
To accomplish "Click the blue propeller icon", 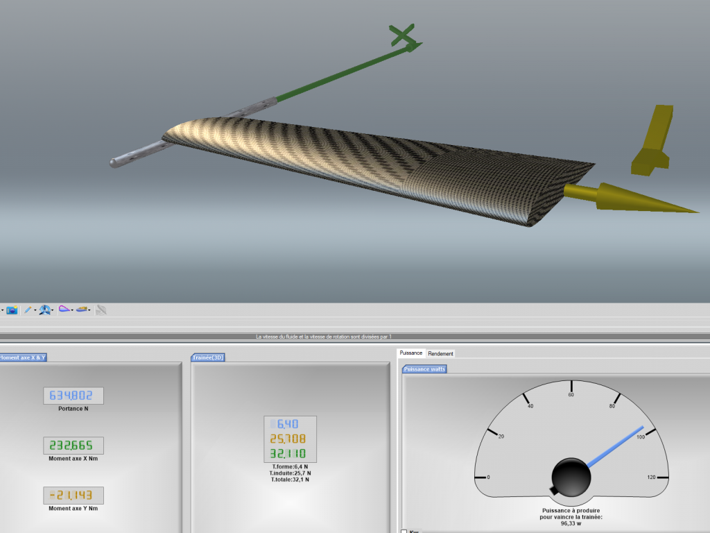I will click(46, 310).
